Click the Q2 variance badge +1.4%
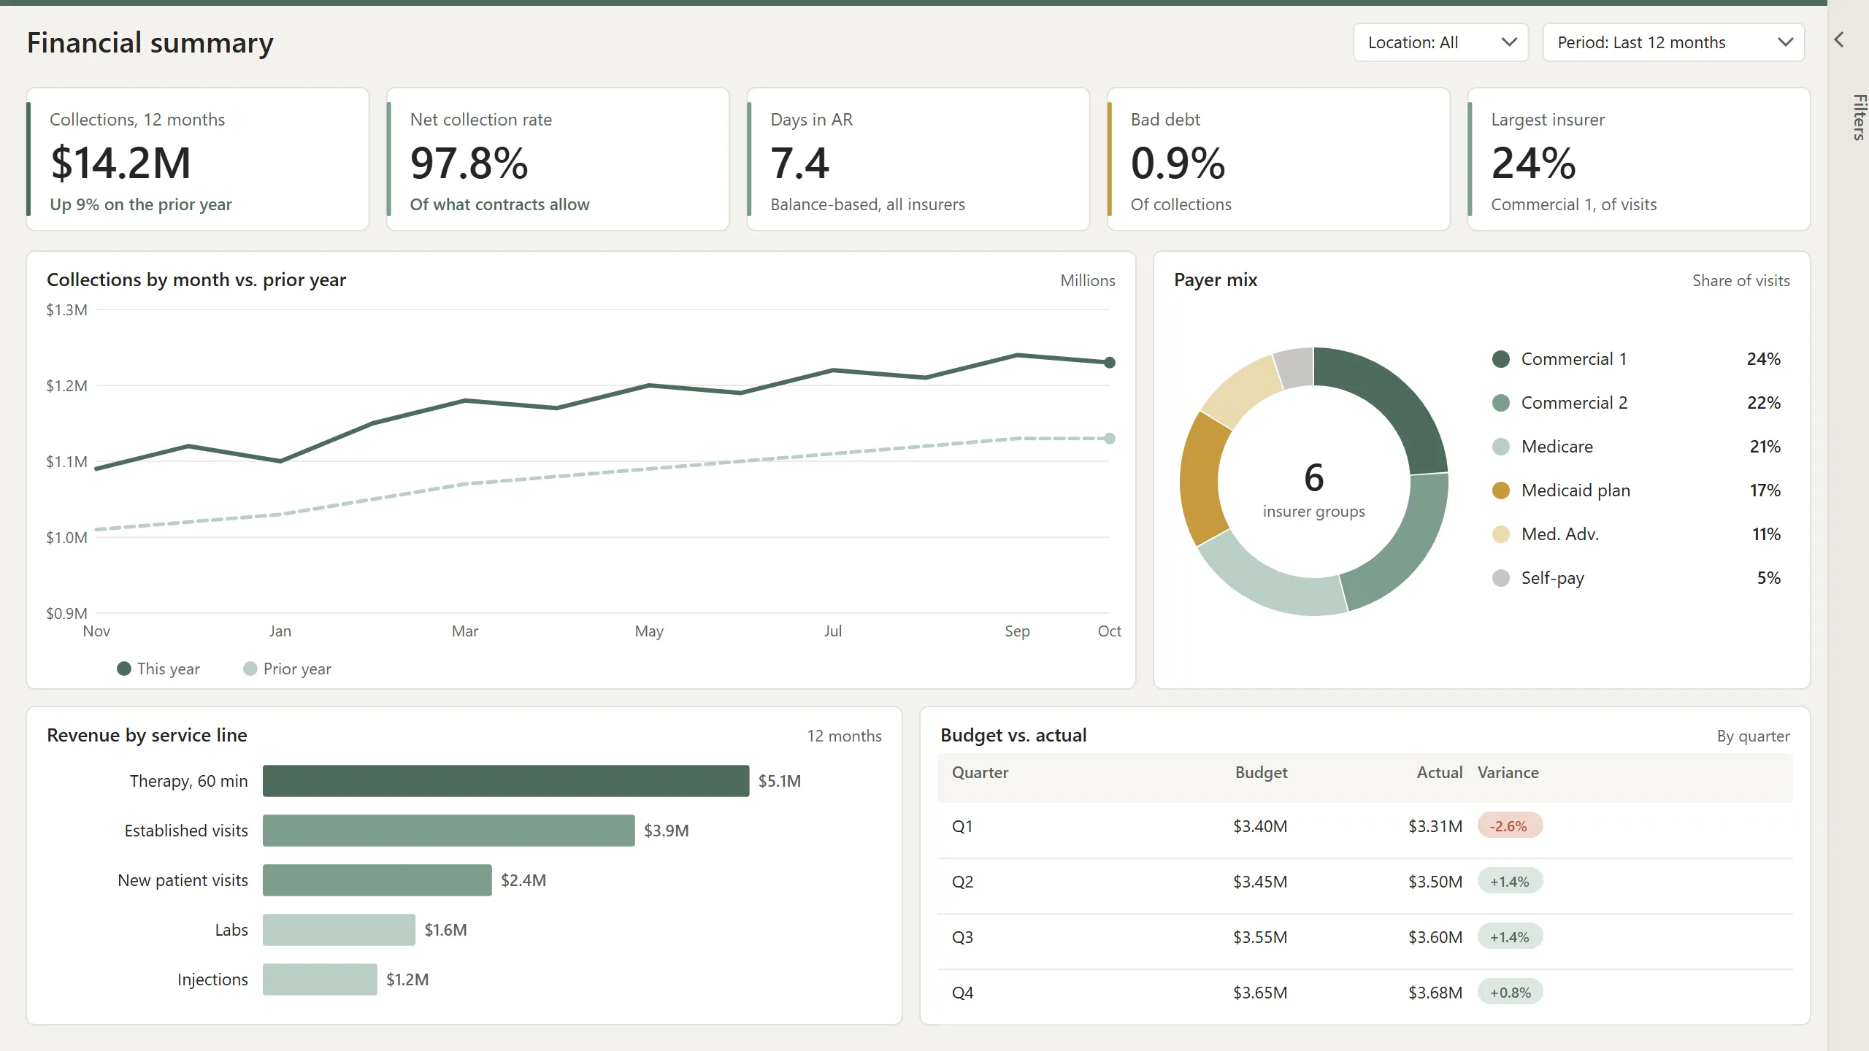Viewport: 1869px width, 1051px height. (1510, 882)
